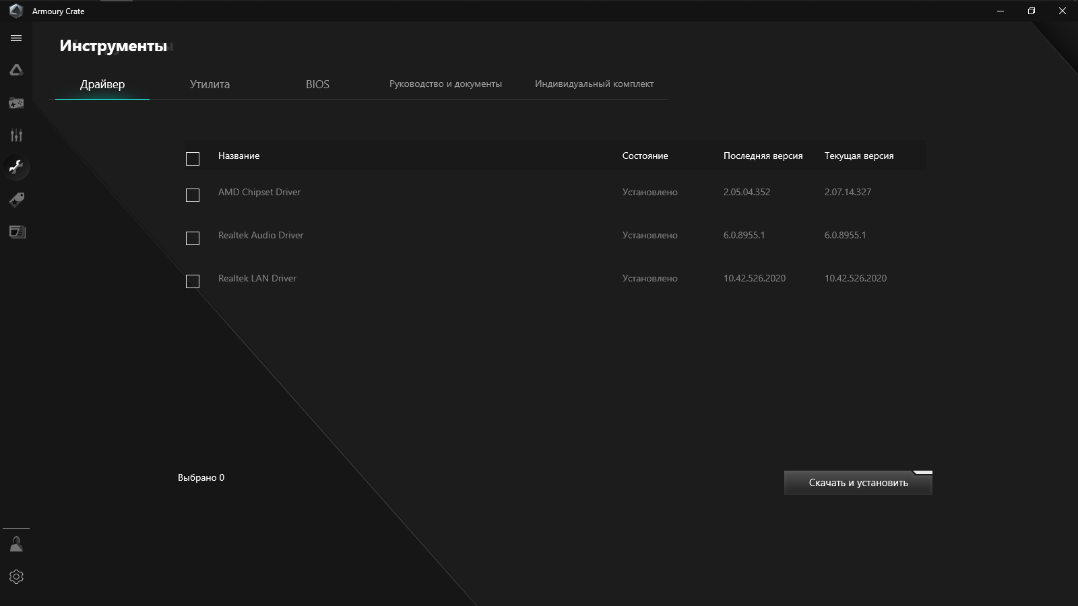This screenshot has width=1078, height=606.
Task: Click the Последняя версия column header
Action: [763, 156]
